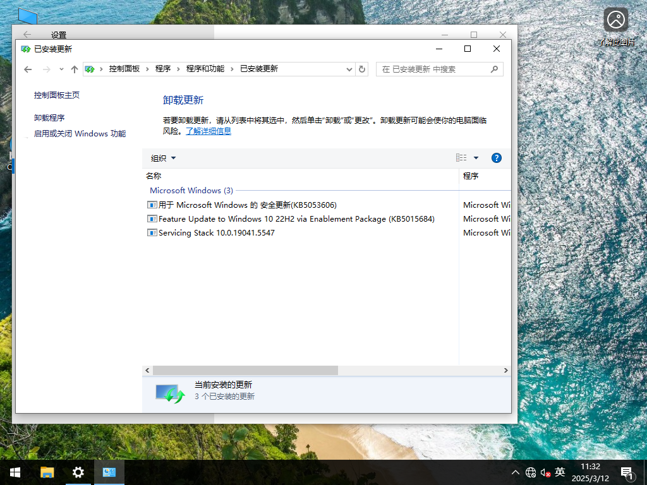
Task: Open File Explorer from the taskbar
Action: click(47, 472)
